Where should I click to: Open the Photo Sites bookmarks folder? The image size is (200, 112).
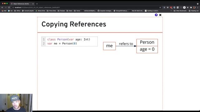pos(51,11)
